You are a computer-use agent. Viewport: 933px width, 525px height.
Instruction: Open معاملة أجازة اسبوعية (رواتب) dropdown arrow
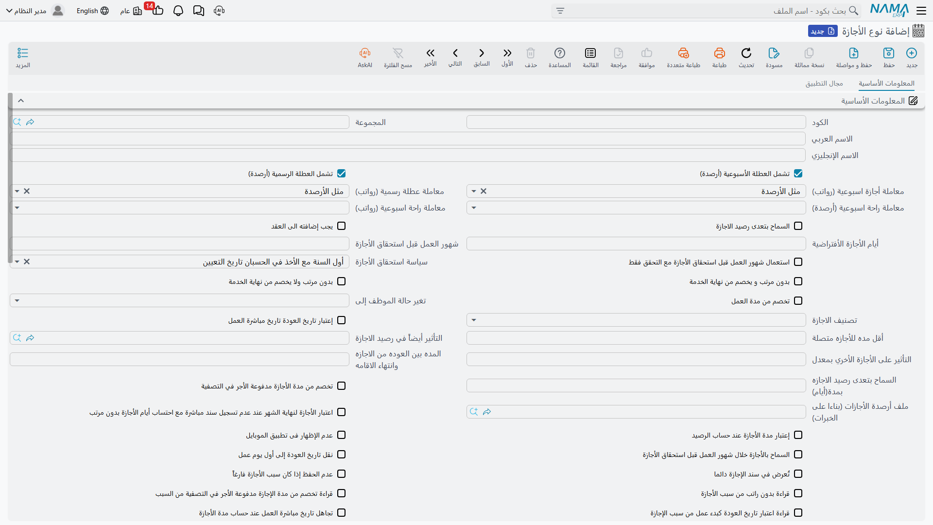click(x=474, y=192)
